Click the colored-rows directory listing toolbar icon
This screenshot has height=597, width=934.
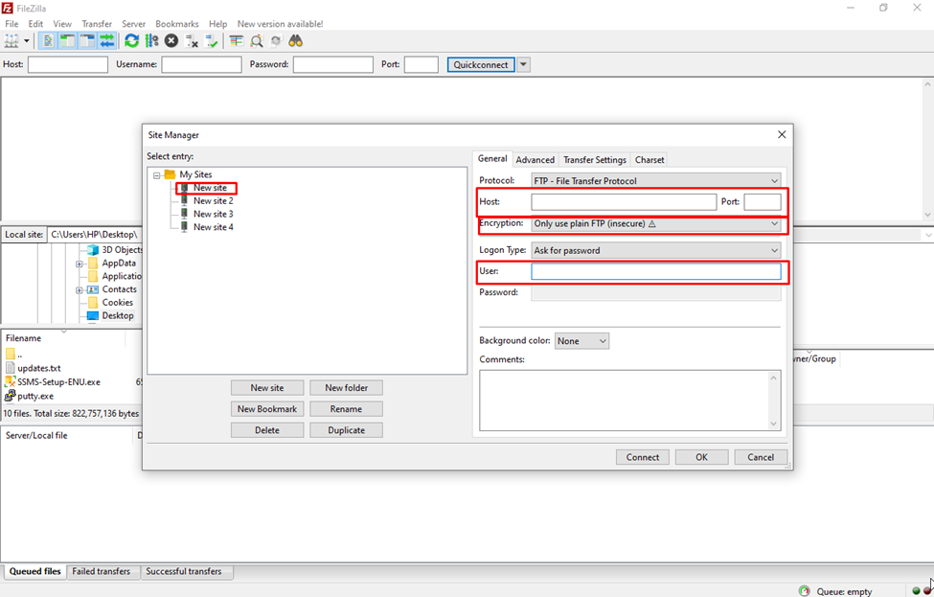237,41
